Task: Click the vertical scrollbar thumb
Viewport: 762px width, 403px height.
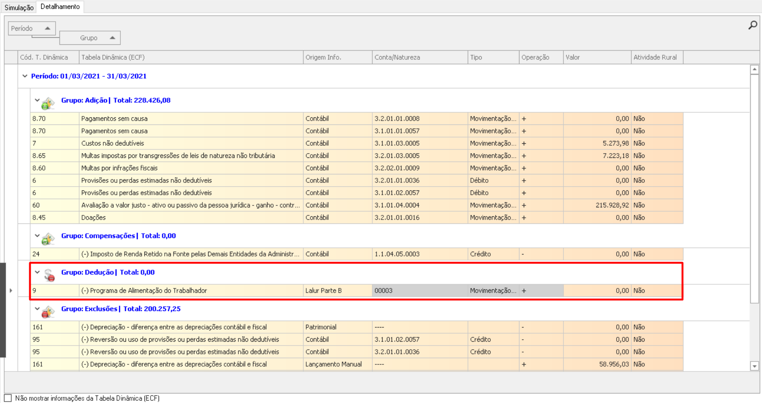Action: (754, 189)
